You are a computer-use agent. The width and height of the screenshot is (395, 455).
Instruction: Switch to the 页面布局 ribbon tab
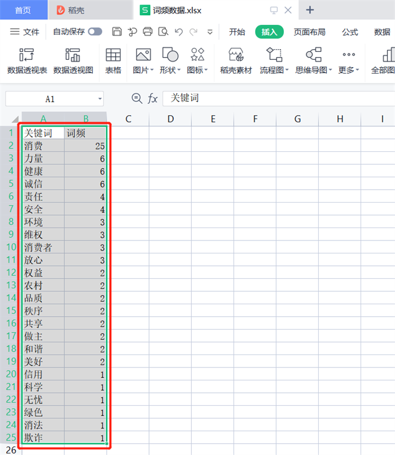(x=309, y=32)
